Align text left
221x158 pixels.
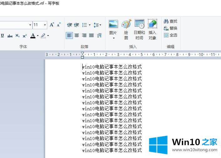(x=69, y=35)
